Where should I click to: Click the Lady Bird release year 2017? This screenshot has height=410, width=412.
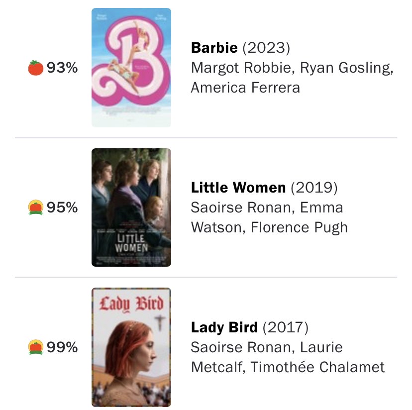point(286,328)
